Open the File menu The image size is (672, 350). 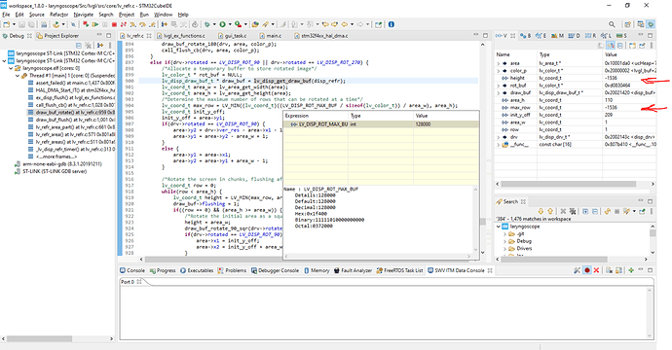tap(6, 15)
